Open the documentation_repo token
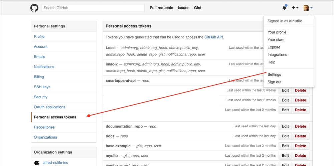The height and width of the screenshot is (166, 334). 124,126
